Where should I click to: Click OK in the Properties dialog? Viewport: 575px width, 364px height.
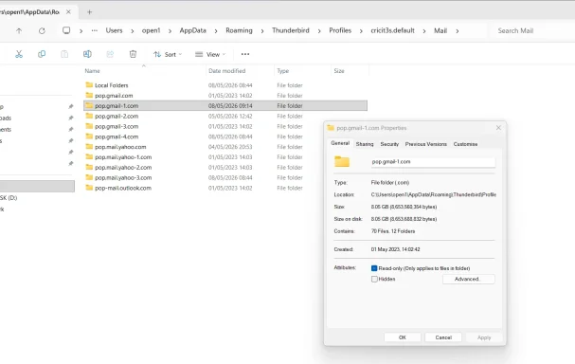tap(403, 337)
